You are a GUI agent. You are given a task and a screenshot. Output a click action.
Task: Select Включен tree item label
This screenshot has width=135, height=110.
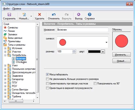coord(21,59)
